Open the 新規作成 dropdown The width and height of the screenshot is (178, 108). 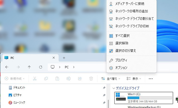click(14, 79)
